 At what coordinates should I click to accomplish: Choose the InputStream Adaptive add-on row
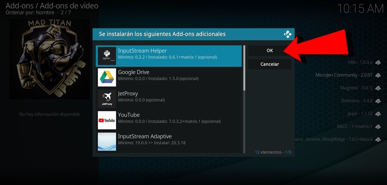[x=169, y=141]
